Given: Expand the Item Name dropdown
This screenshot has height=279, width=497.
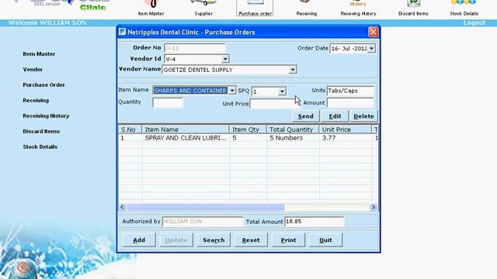Looking at the screenshot, I should 232,91.
